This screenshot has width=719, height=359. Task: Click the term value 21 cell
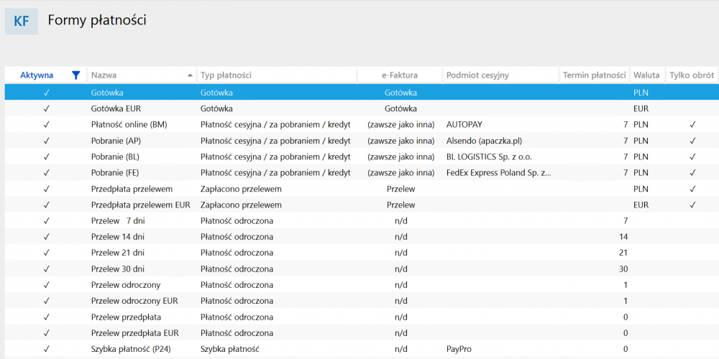tap(623, 253)
